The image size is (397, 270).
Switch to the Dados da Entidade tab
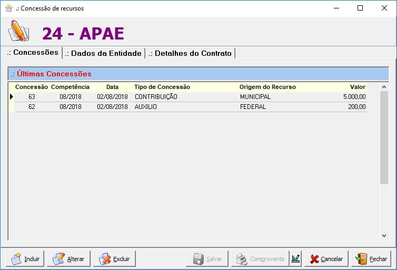point(104,53)
